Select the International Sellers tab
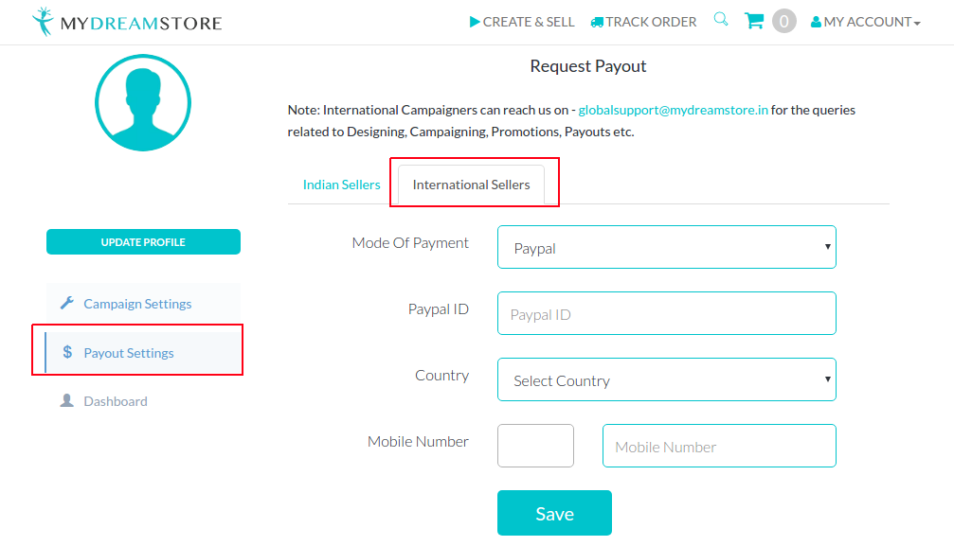Viewport: 954px width, 546px height. pos(471,185)
